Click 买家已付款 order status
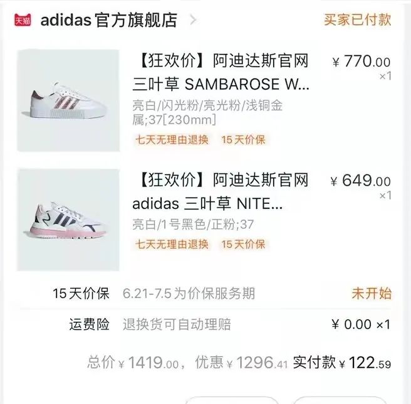 click(x=357, y=19)
